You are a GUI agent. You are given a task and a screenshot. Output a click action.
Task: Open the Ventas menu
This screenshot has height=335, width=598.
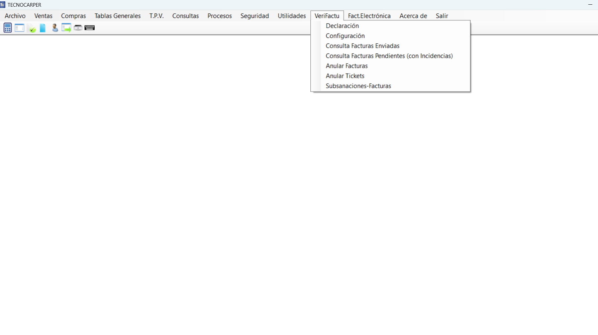(x=43, y=16)
